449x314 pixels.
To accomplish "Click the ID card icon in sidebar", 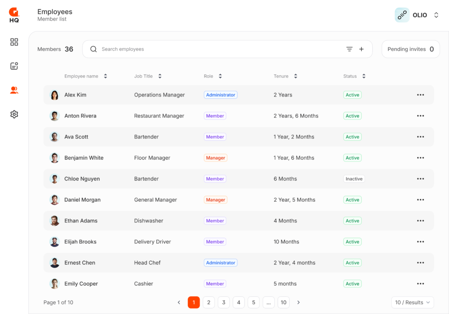I will pyautogui.click(x=14, y=66).
